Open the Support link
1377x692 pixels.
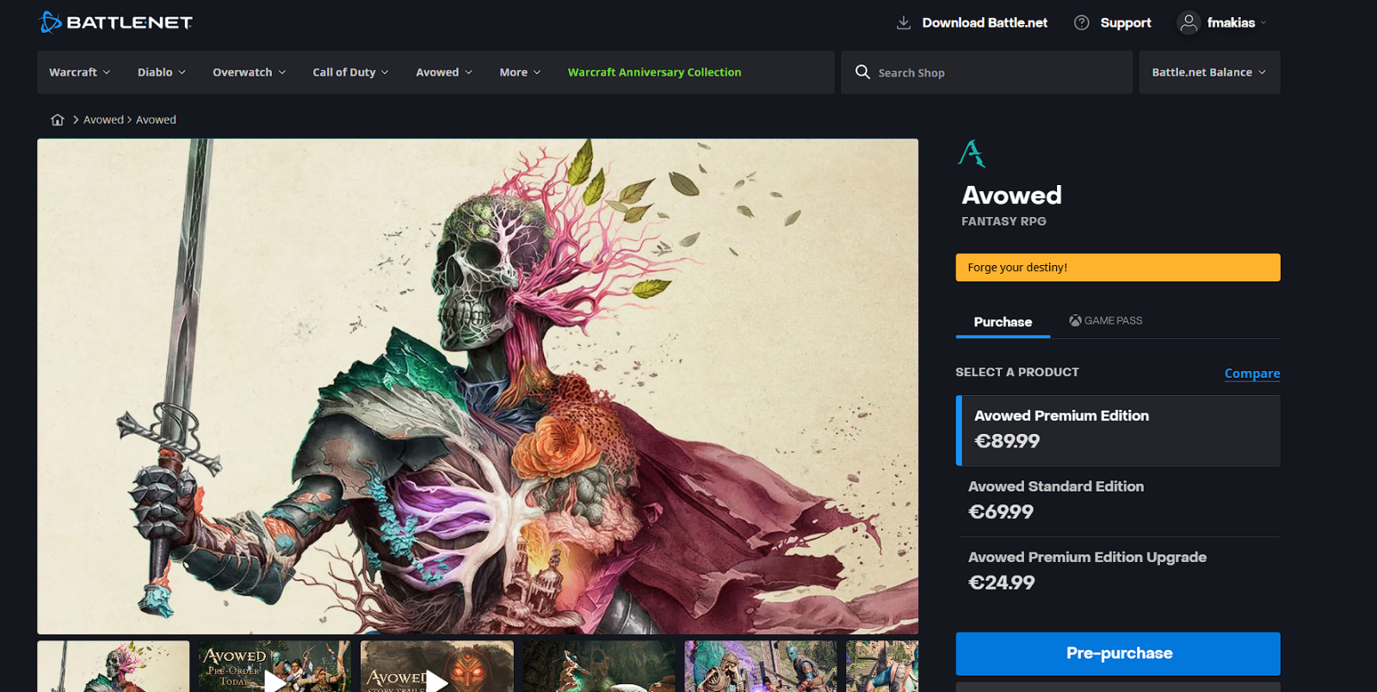pos(1126,22)
